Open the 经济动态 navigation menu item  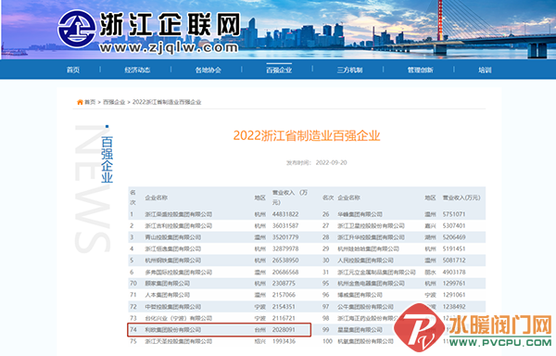pos(137,70)
